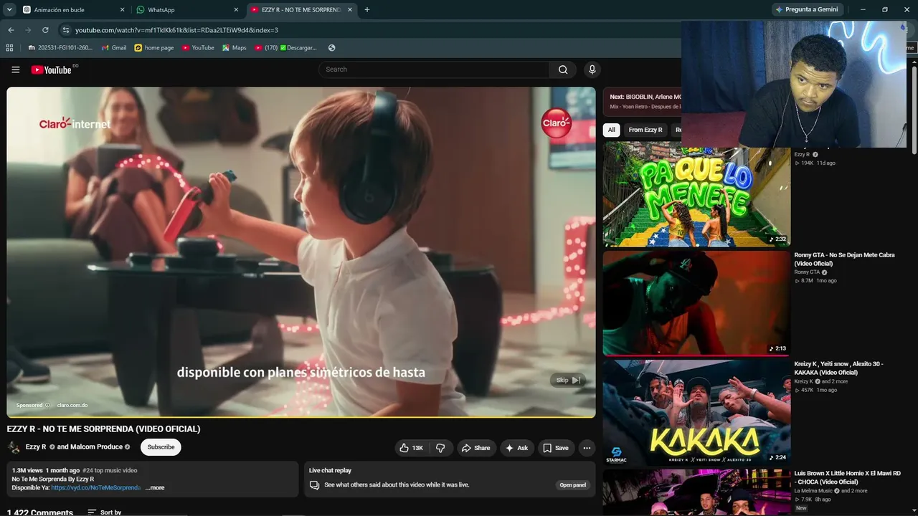Open the globe bookmark icon

click(x=332, y=48)
